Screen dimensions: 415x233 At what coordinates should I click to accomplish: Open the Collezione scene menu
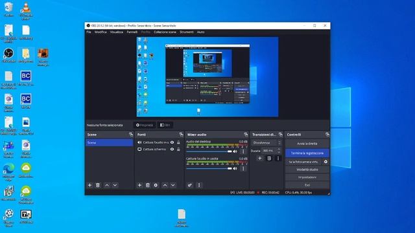(165, 32)
